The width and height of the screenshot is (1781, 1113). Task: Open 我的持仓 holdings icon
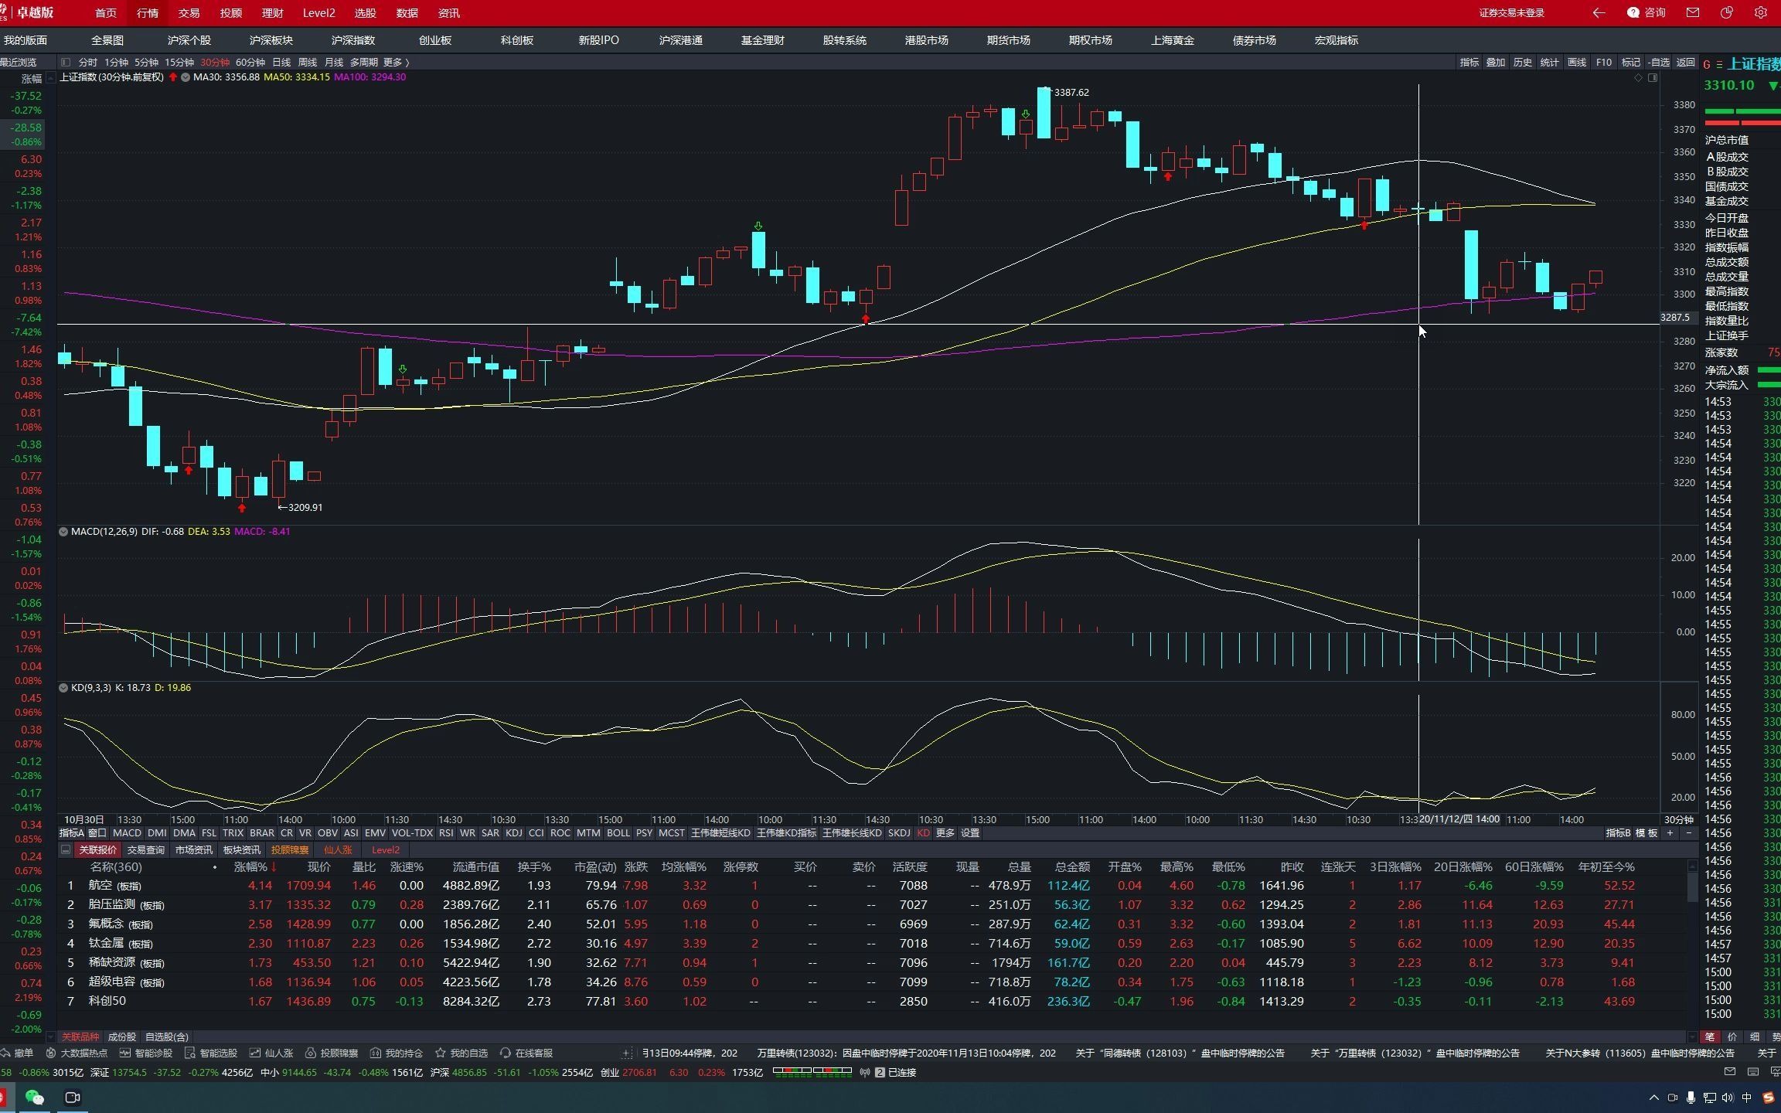click(397, 1053)
